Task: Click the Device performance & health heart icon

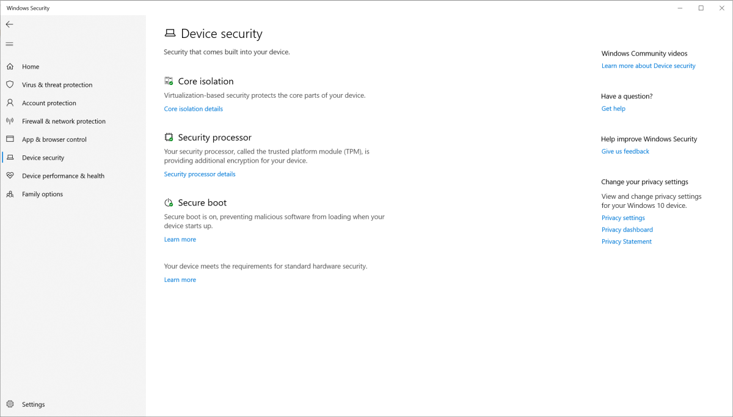Action: (10, 175)
